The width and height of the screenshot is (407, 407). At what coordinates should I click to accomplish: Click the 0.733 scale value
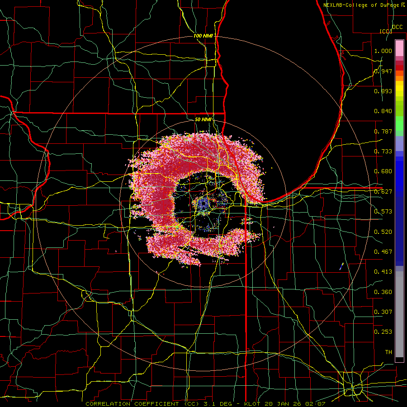pyautogui.click(x=383, y=151)
